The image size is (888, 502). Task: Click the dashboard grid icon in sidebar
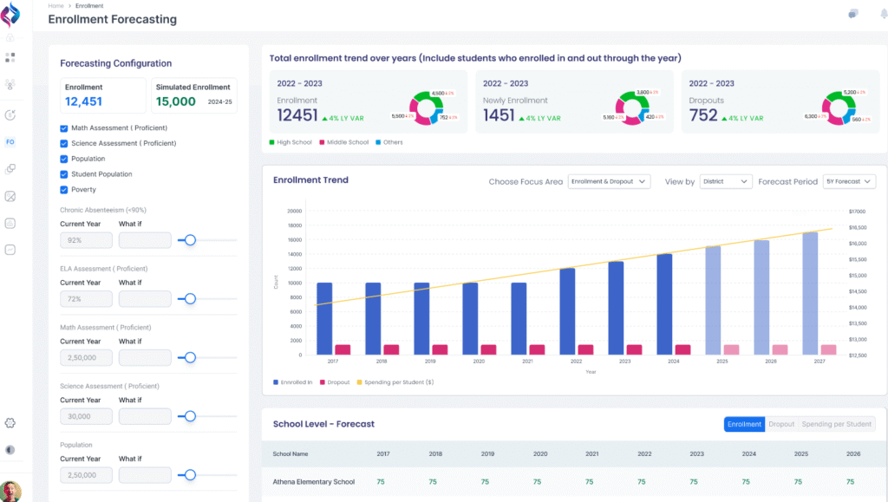10,57
